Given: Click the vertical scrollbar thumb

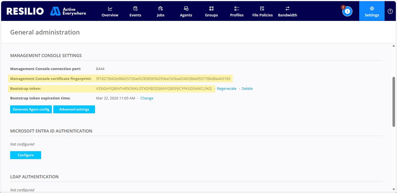Looking at the screenshot, I should coord(394,102).
